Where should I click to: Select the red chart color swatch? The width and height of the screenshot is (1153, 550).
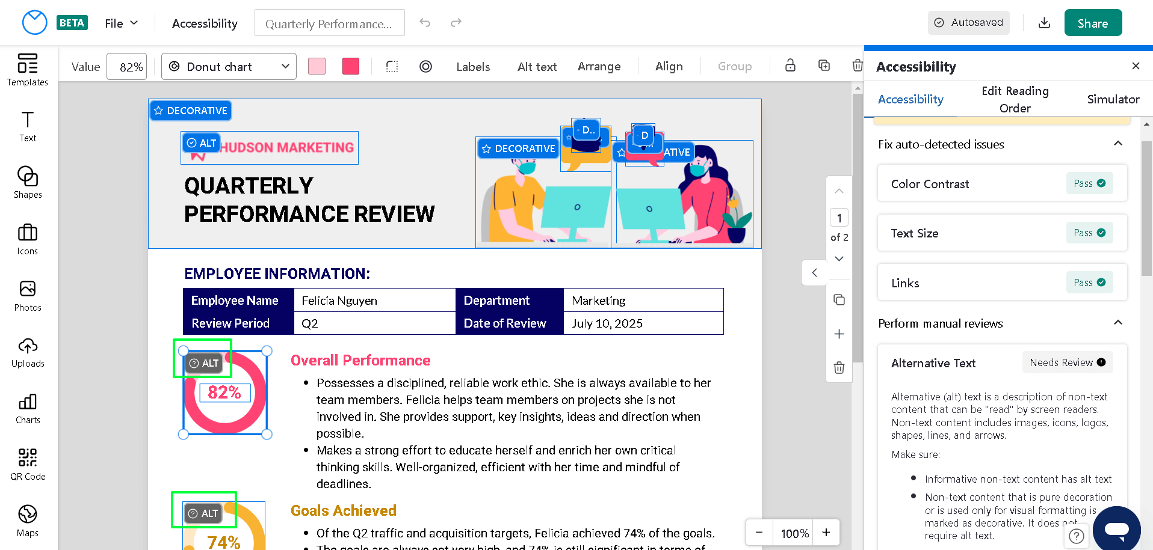tap(350, 66)
